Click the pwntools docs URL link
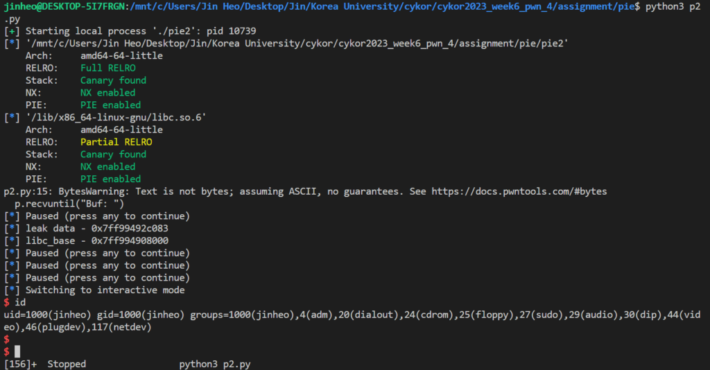The width and height of the screenshot is (710, 370). (x=519, y=191)
